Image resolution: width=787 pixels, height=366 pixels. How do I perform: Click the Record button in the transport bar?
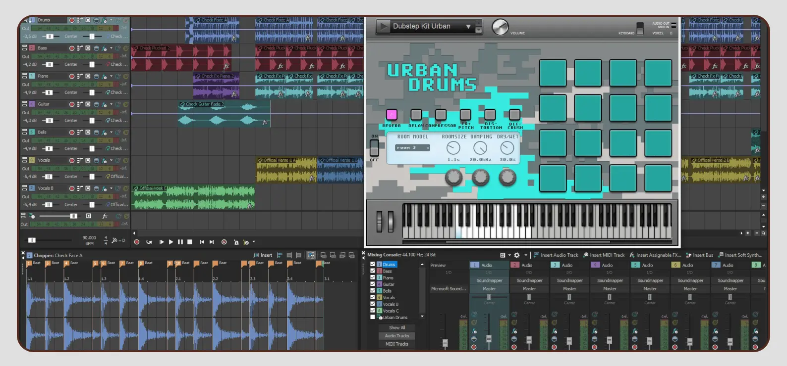(137, 242)
